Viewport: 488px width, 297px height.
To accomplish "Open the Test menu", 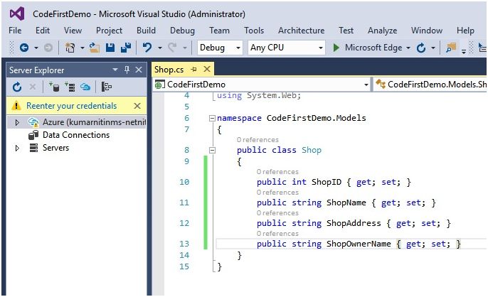I will 346,31.
